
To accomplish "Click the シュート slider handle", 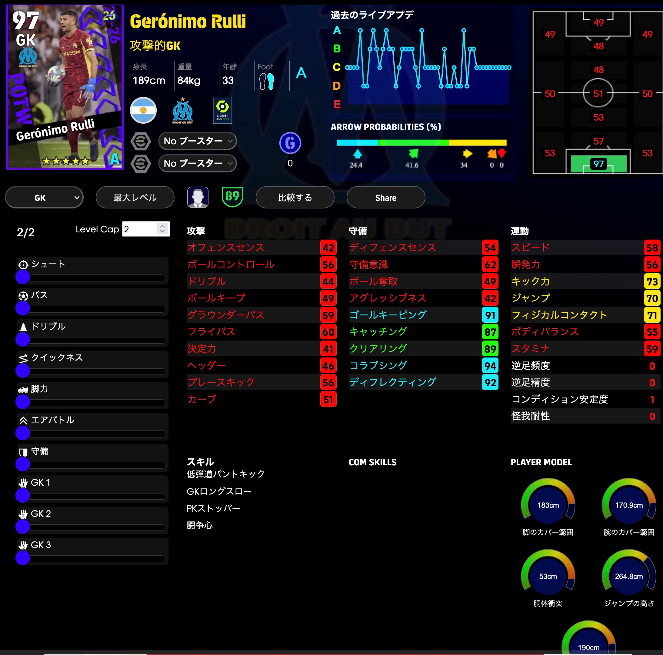I will pos(23,277).
